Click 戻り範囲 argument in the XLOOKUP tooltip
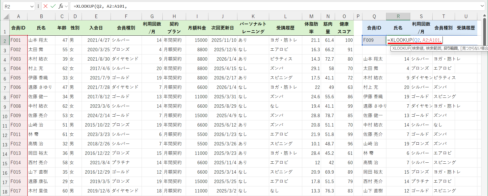488x196 pixels. tap(450, 48)
